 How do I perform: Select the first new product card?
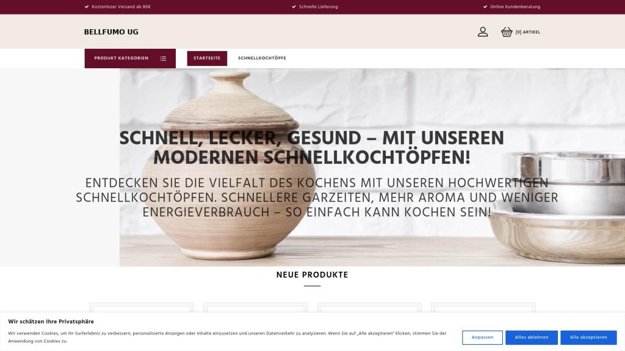(142, 308)
